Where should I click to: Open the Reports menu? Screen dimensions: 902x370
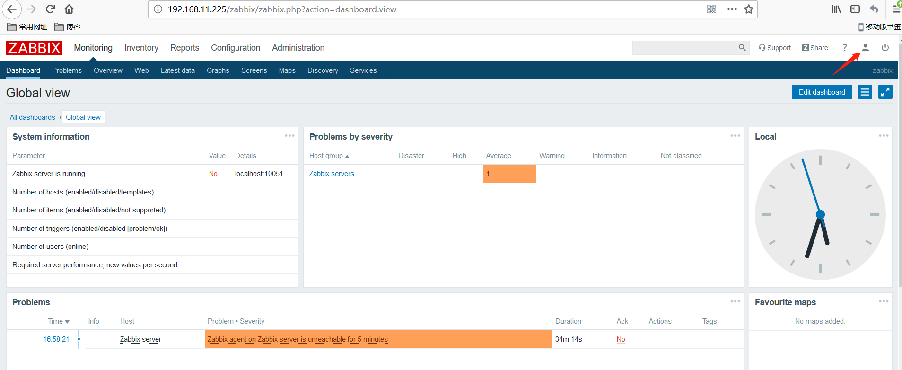pyautogui.click(x=184, y=48)
